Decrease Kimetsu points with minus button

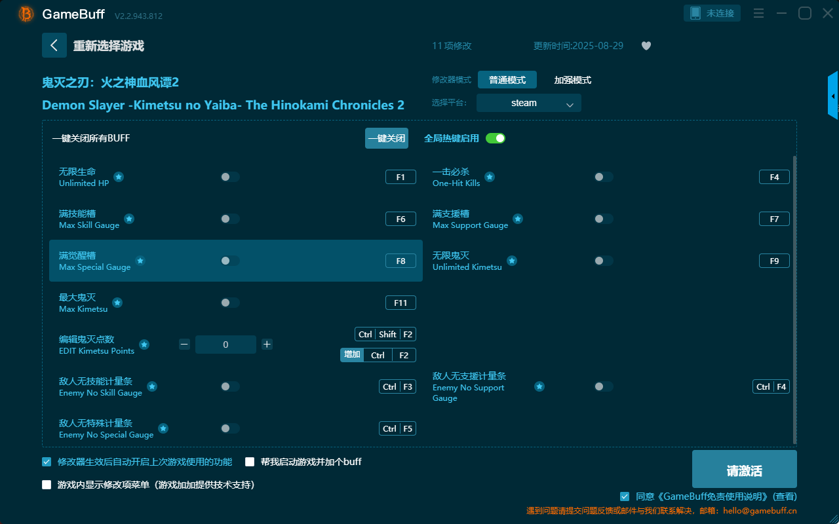[184, 344]
